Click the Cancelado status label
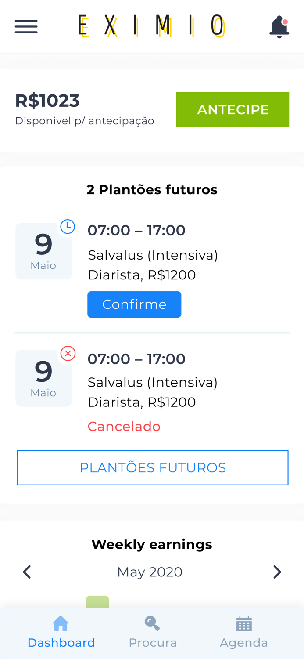The width and height of the screenshot is (304, 659). pos(124,425)
